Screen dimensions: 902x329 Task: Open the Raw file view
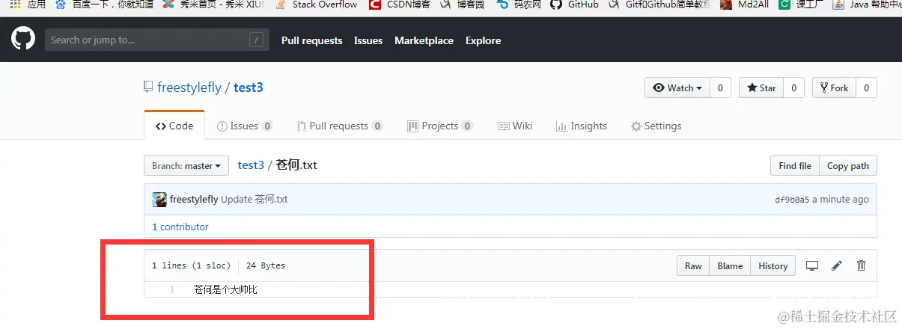[x=693, y=265]
